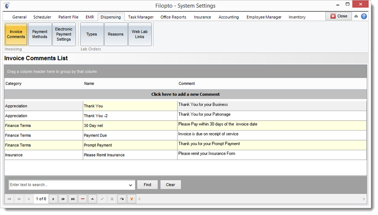Viewport: 378px width, 215px height.
Task: Switch to the EMR tab
Action: coord(90,17)
